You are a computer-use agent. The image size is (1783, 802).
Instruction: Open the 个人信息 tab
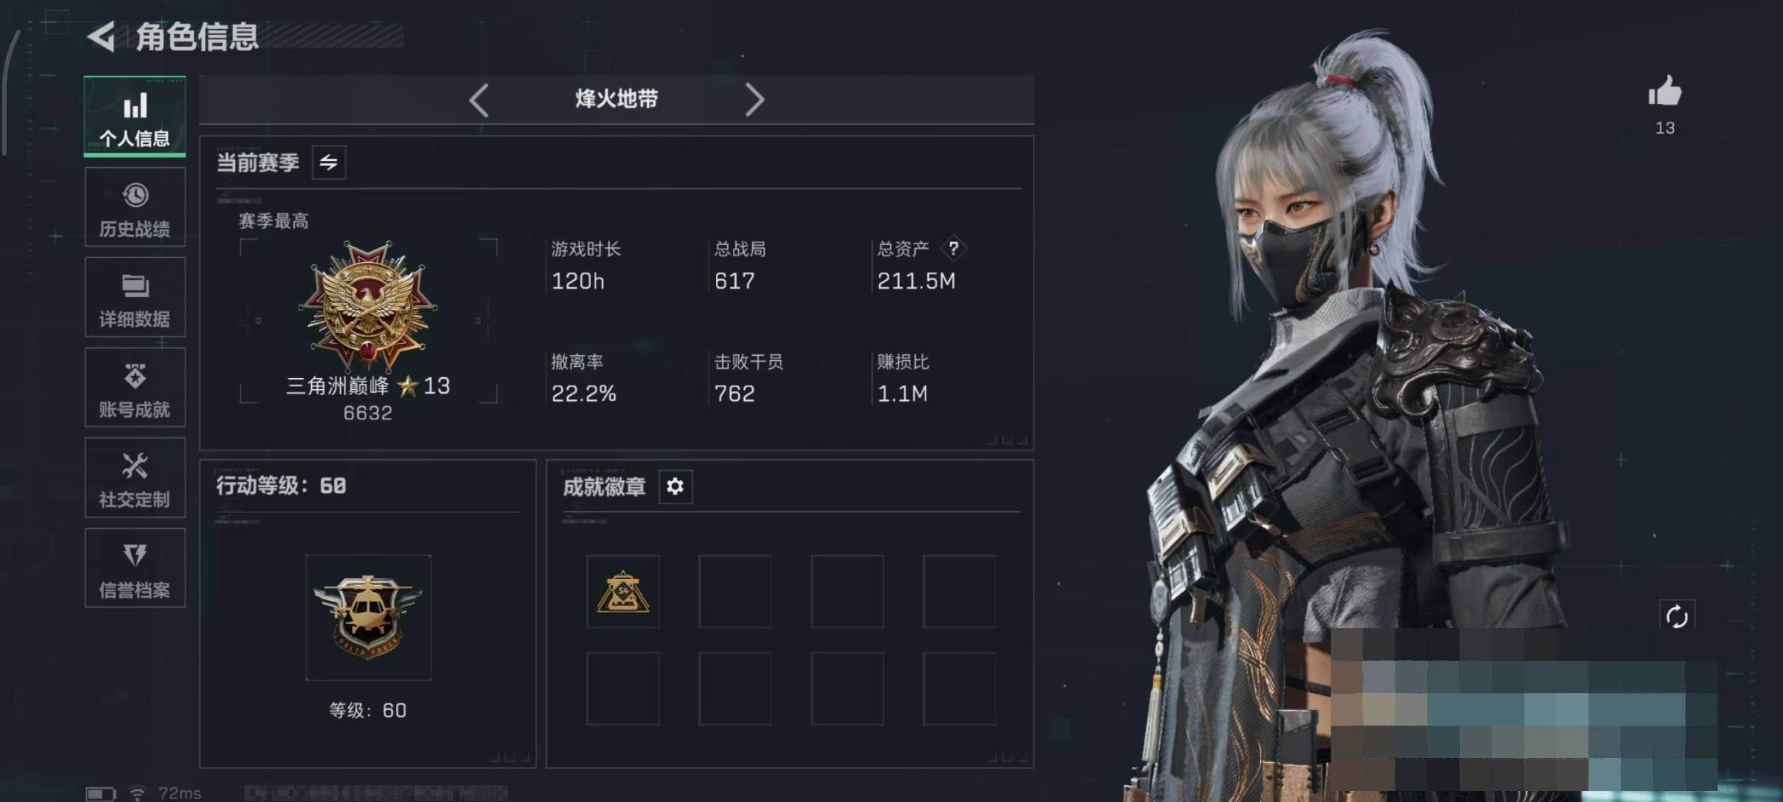click(134, 117)
